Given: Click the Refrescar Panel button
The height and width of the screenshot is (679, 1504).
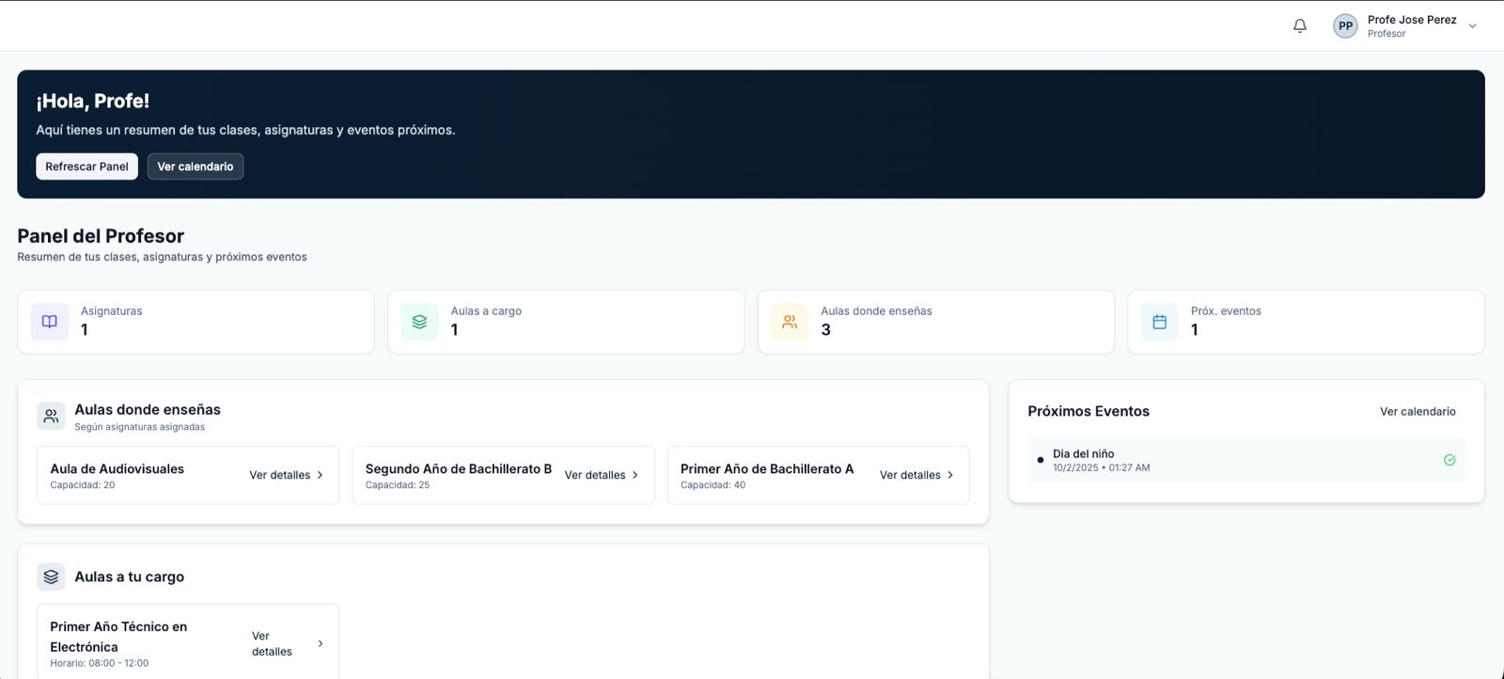Looking at the screenshot, I should pos(86,166).
